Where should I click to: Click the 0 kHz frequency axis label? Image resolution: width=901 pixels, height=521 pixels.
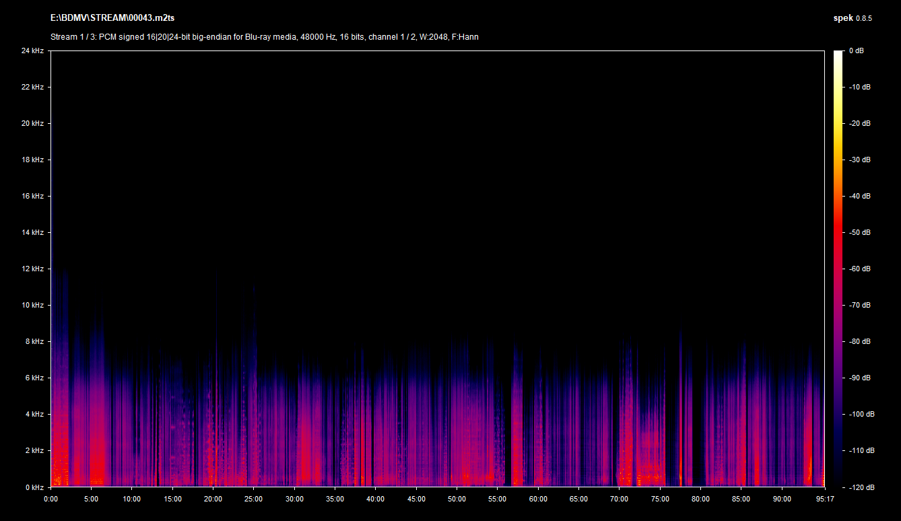click(x=34, y=487)
